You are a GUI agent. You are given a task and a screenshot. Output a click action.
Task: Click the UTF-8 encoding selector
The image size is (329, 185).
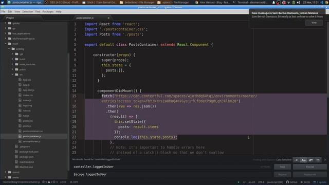261,182
